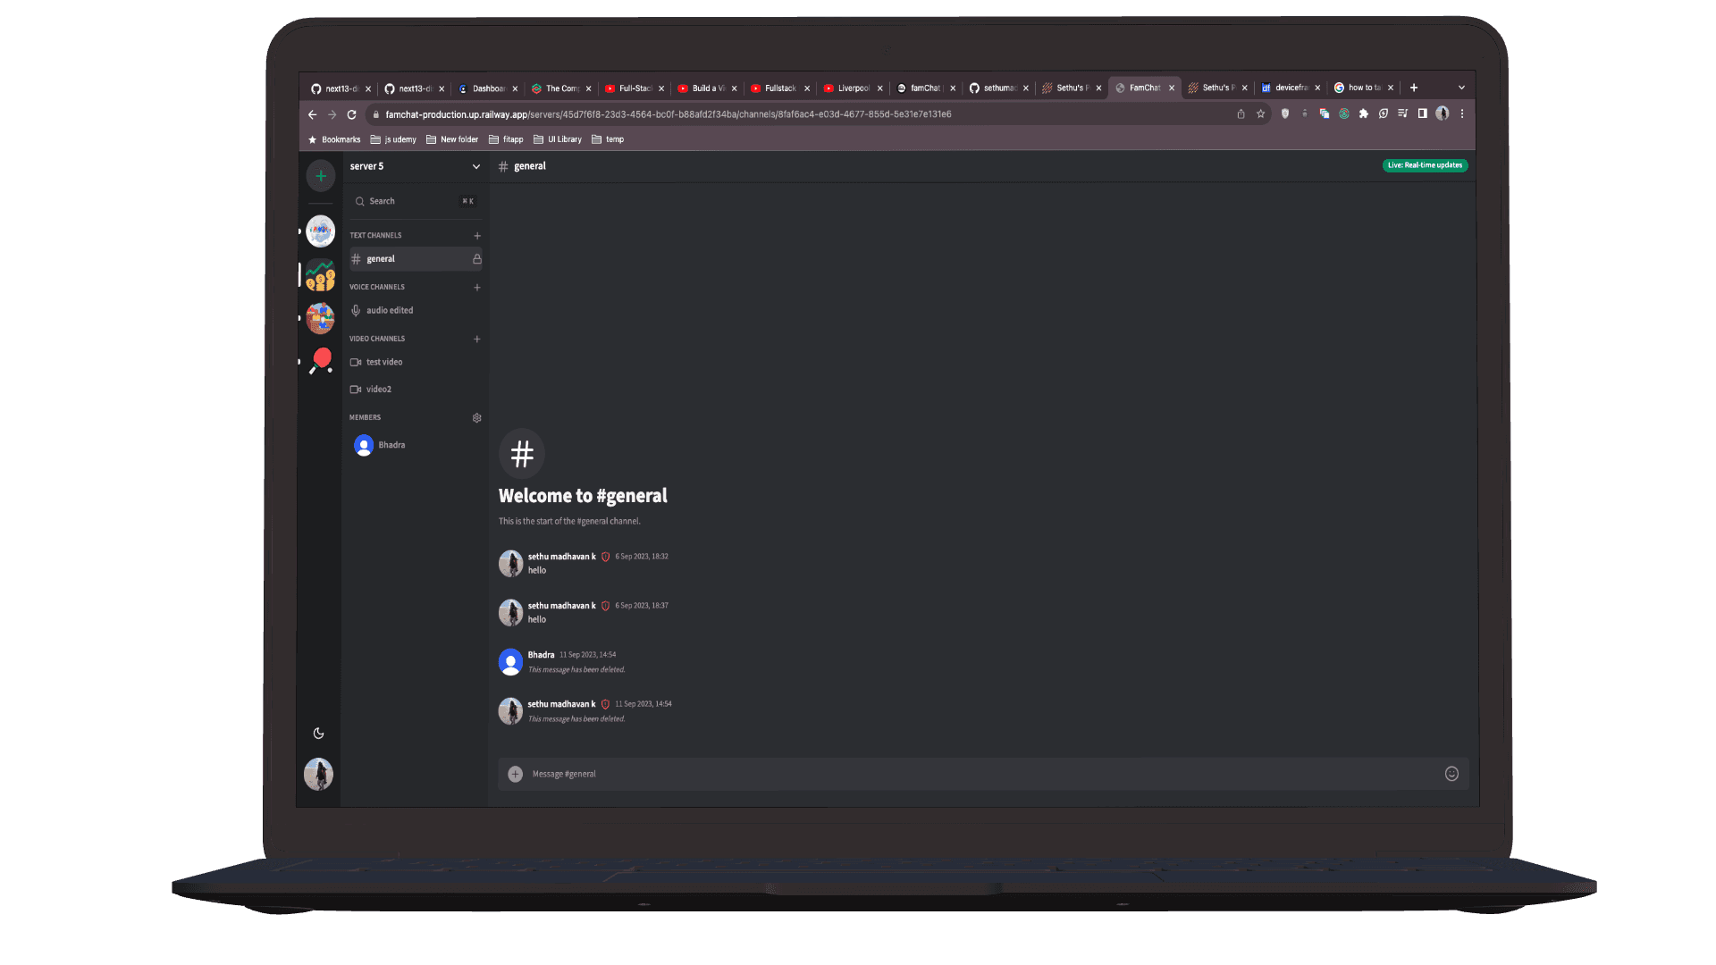
Task: Open Chrome three-dot menu
Action: point(1462,113)
